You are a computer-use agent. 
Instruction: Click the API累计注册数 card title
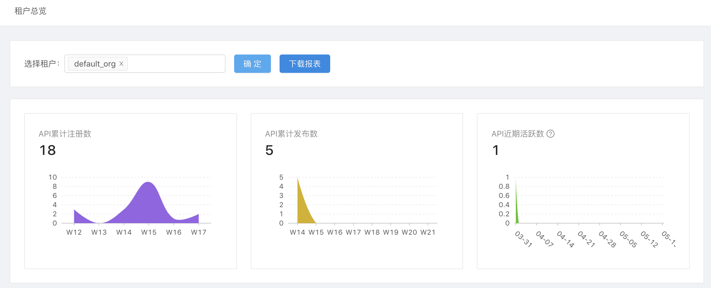point(65,134)
